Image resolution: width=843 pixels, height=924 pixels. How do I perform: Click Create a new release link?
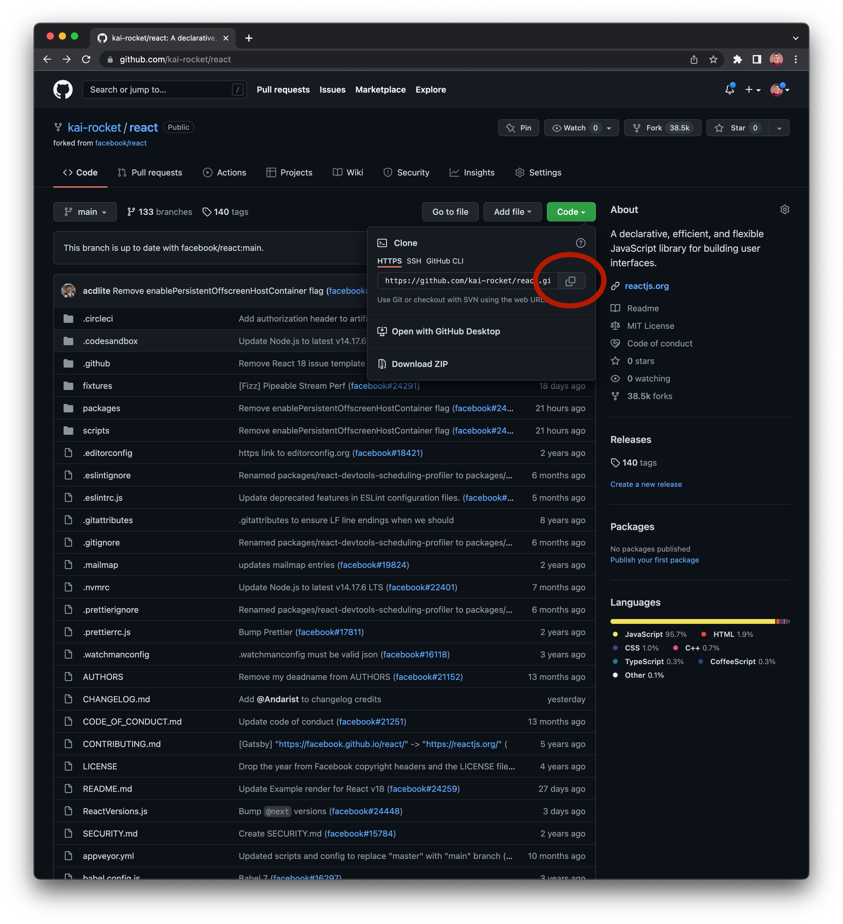click(x=646, y=484)
